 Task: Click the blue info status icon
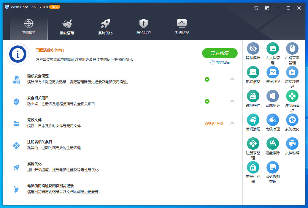tap(18, 54)
